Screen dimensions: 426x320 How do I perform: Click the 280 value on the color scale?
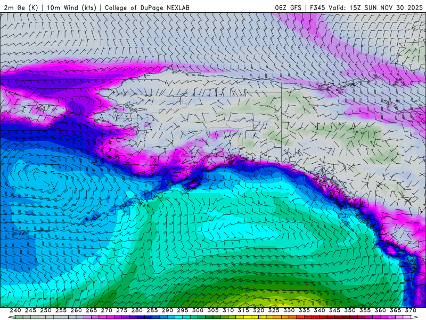pyautogui.click(x=137, y=310)
